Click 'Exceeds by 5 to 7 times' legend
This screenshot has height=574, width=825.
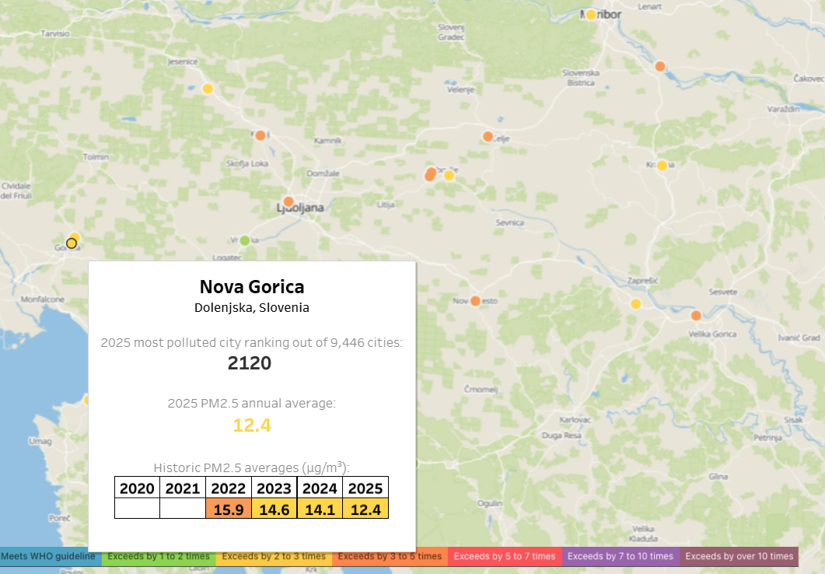tap(505, 557)
